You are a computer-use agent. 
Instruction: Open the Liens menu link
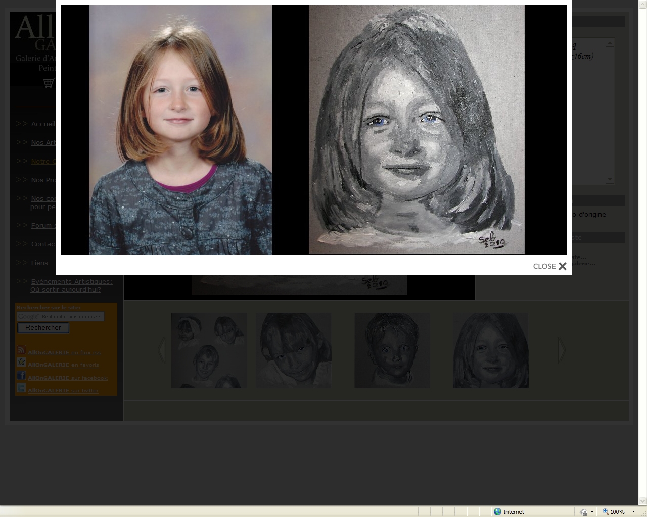(x=39, y=263)
